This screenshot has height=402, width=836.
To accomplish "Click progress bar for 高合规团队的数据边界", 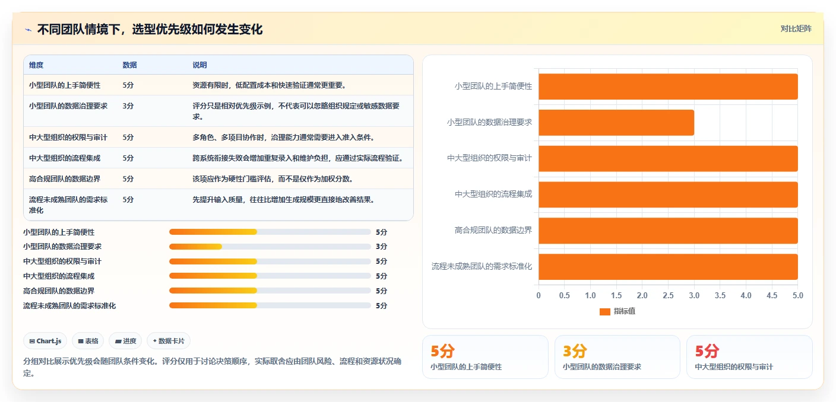I will pos(270,291).
